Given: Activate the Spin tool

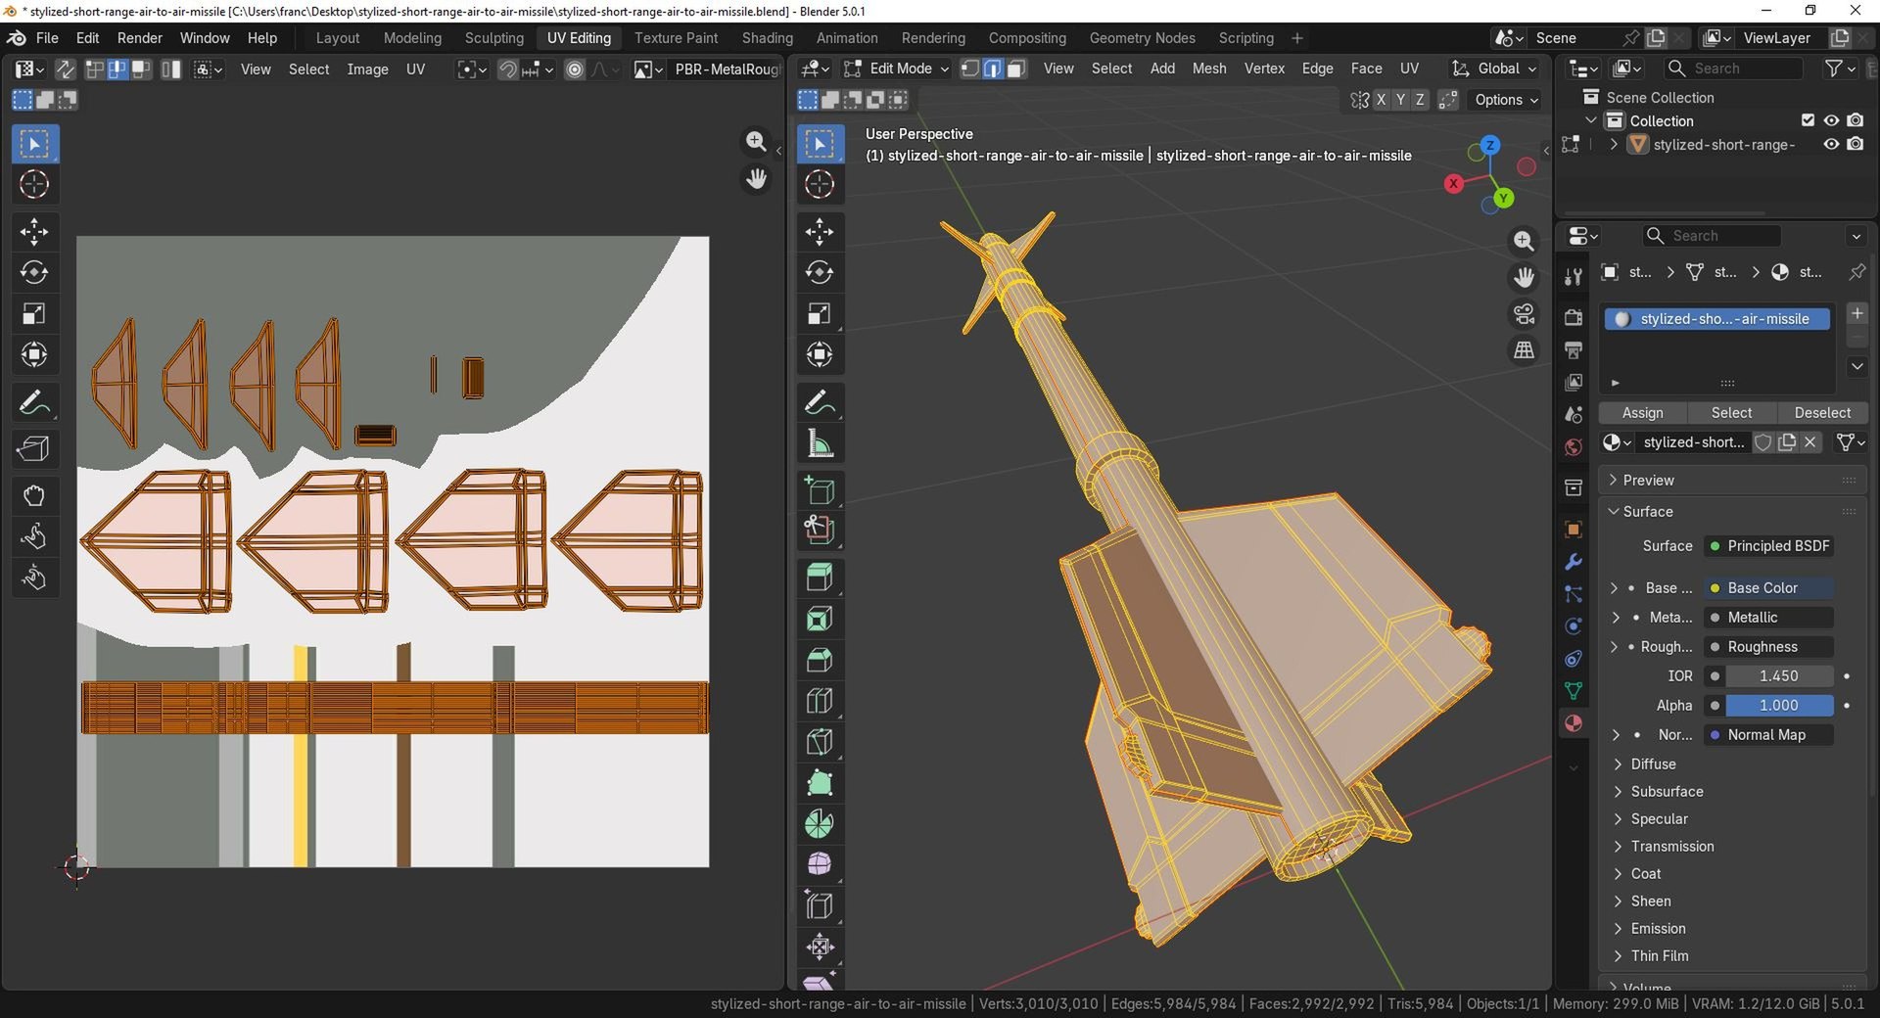Looking at the screenshot, I should [820, 824].
